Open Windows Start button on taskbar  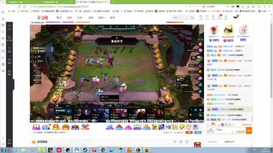coord(4,150)
